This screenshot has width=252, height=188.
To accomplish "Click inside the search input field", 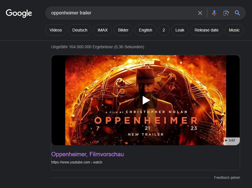I will [x=116, y=13].
